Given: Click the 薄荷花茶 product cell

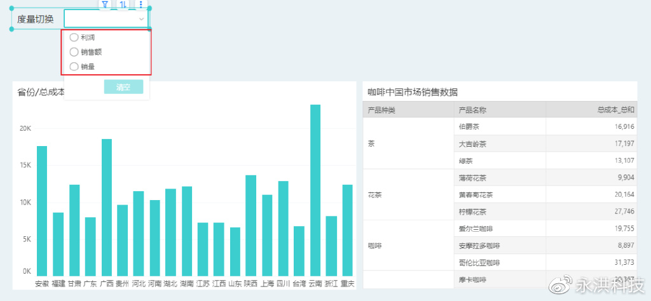Looking at the screenshot, I should [500, 177].
